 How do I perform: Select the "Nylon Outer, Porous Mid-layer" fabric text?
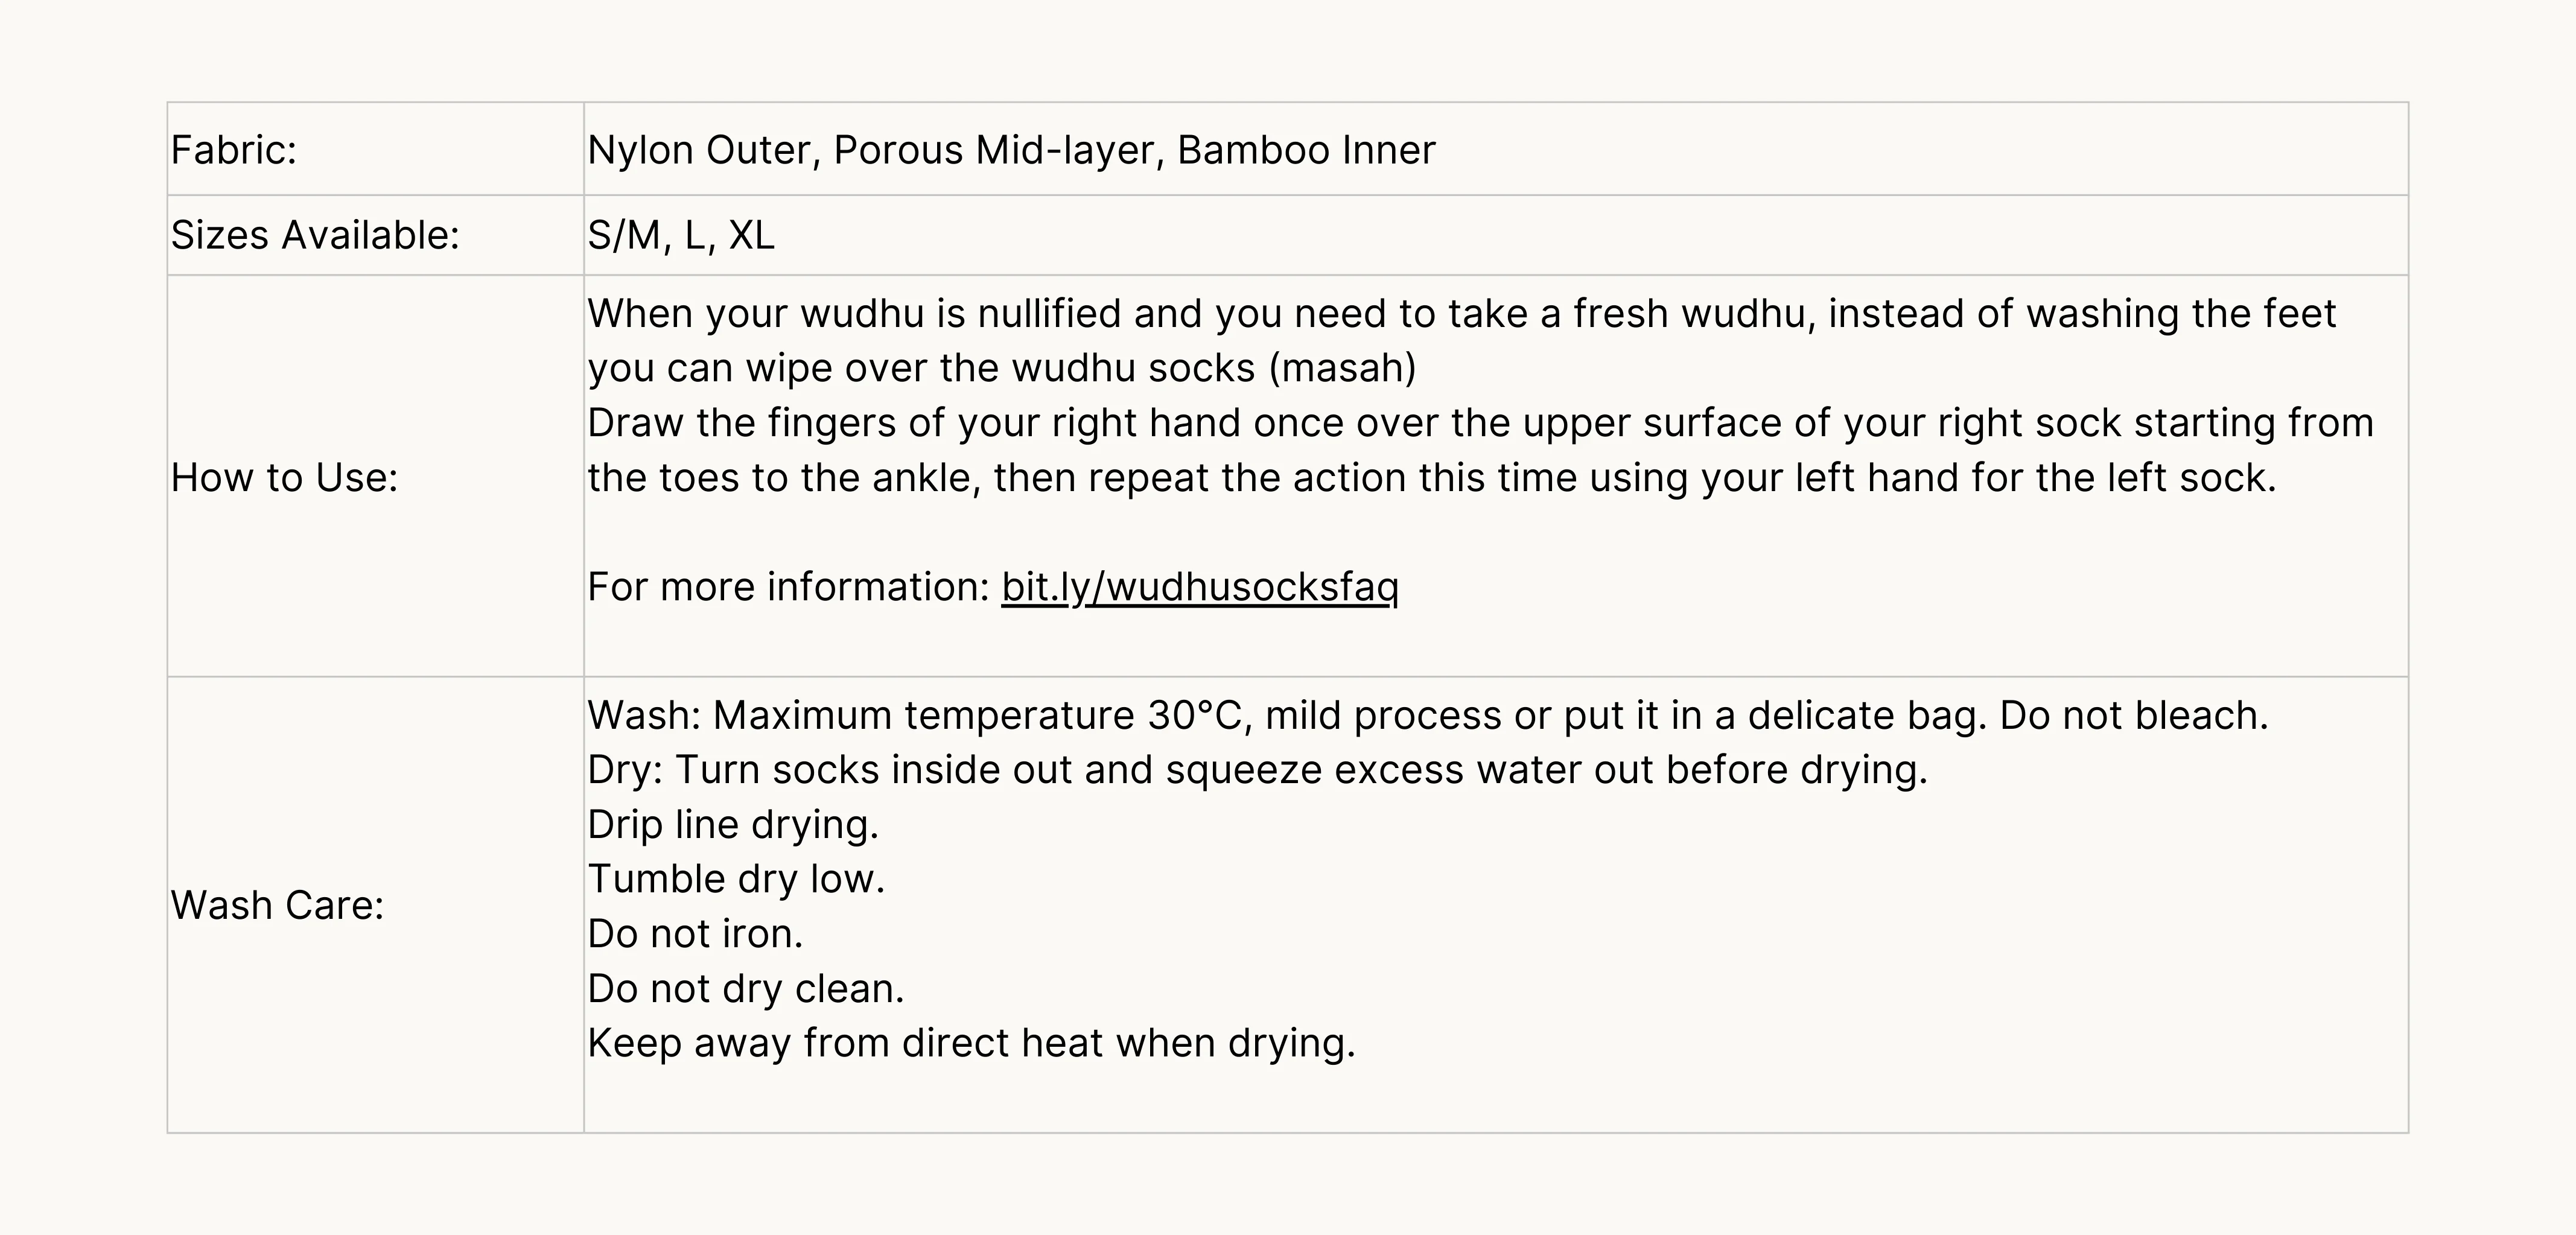point(875,150)
